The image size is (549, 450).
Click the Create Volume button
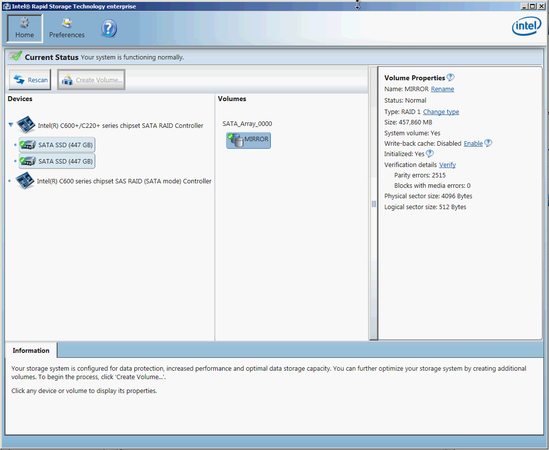pos(91,80)
